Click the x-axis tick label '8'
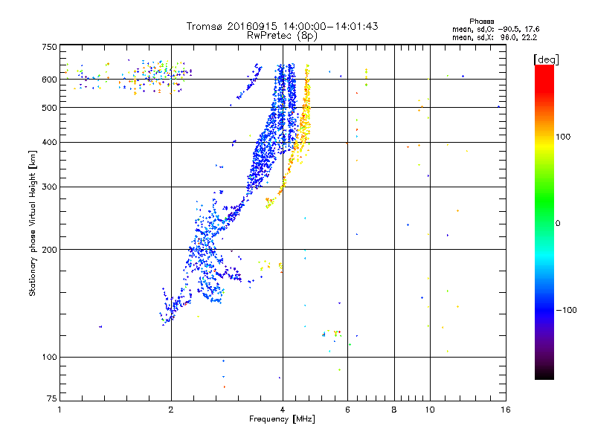This screenshot has height=446, width=595. tap(394, 410)
